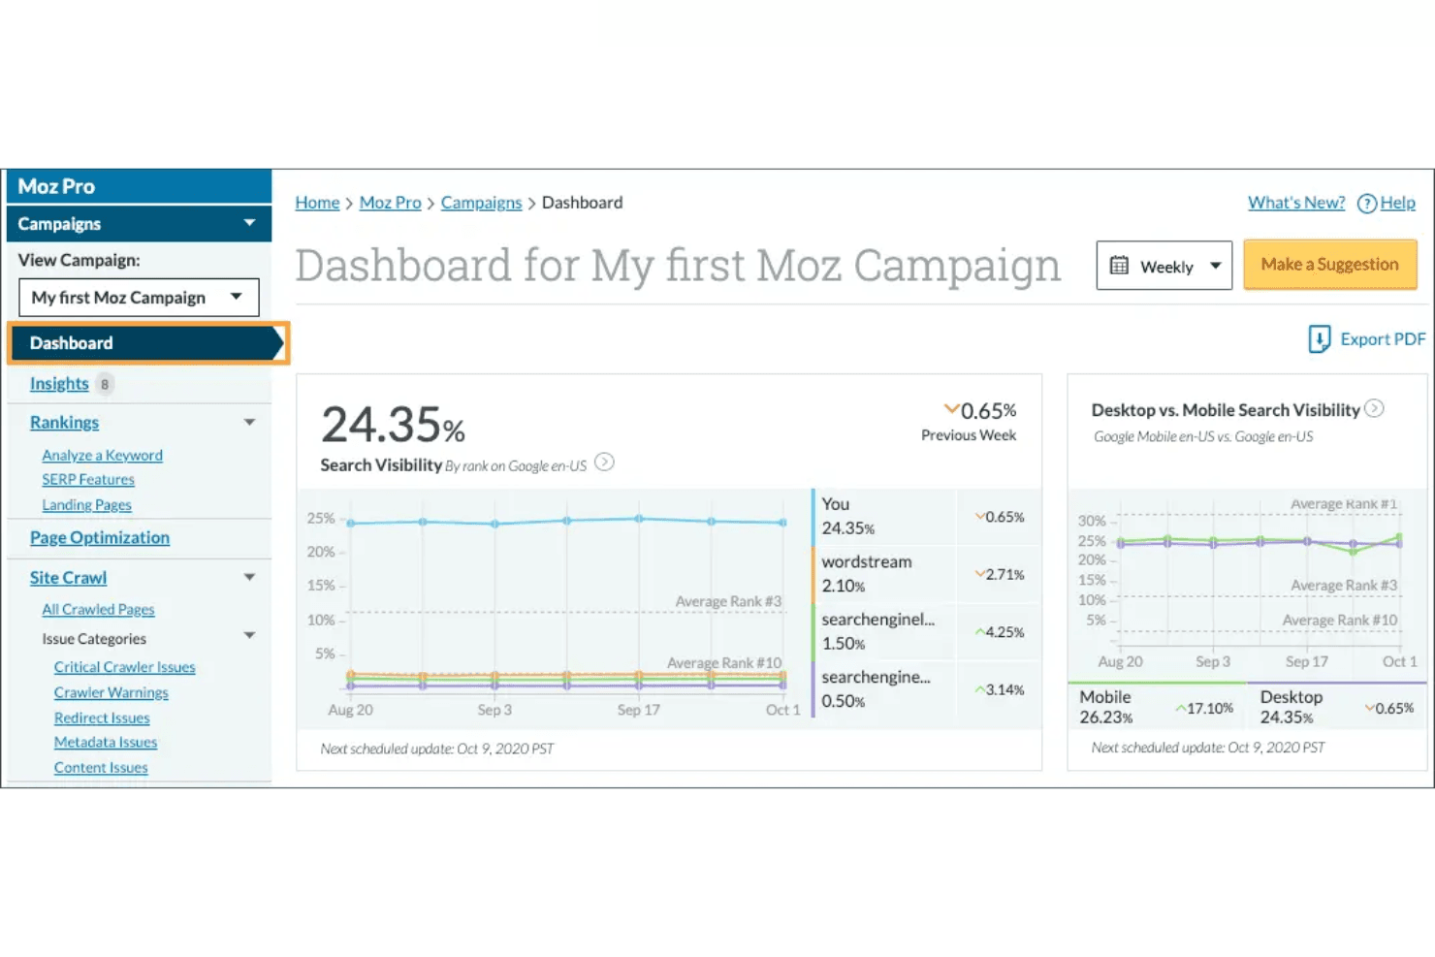Click the 24.35% Search Visibility headline value
The width and height of the screenshot is (1435, 957).
(x=393, y=425)
